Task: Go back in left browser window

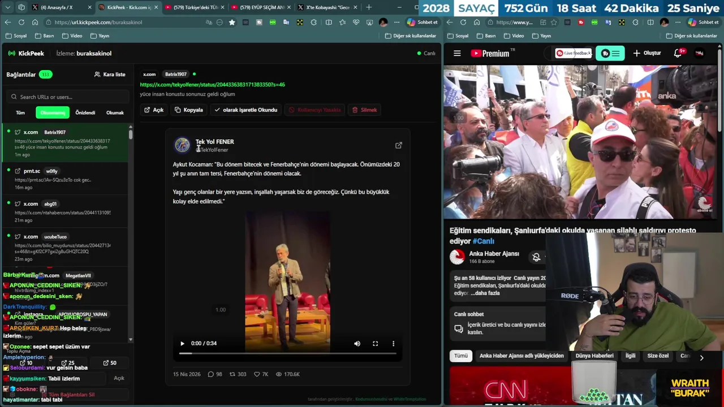Action: (8, 22)
